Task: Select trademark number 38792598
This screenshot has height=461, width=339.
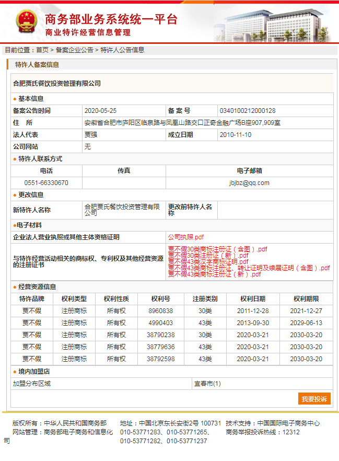Action: click(x=161, y=359)
